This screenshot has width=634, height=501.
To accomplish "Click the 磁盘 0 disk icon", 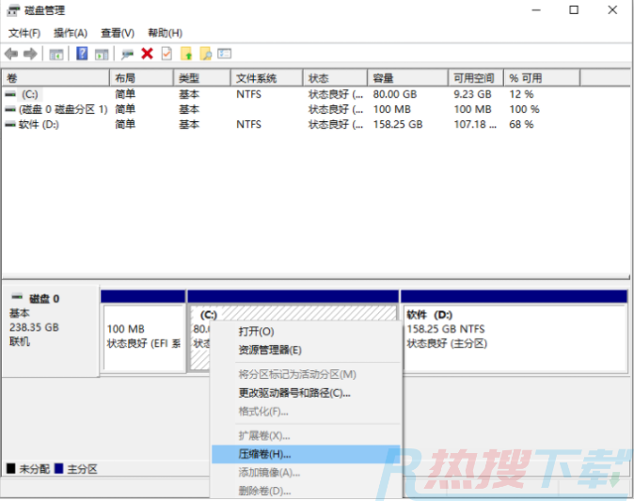I will coord(17,297).
